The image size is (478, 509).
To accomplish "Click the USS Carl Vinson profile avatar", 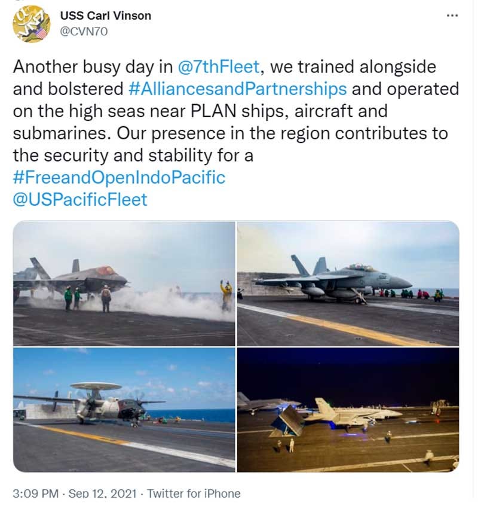I will 31,24.
